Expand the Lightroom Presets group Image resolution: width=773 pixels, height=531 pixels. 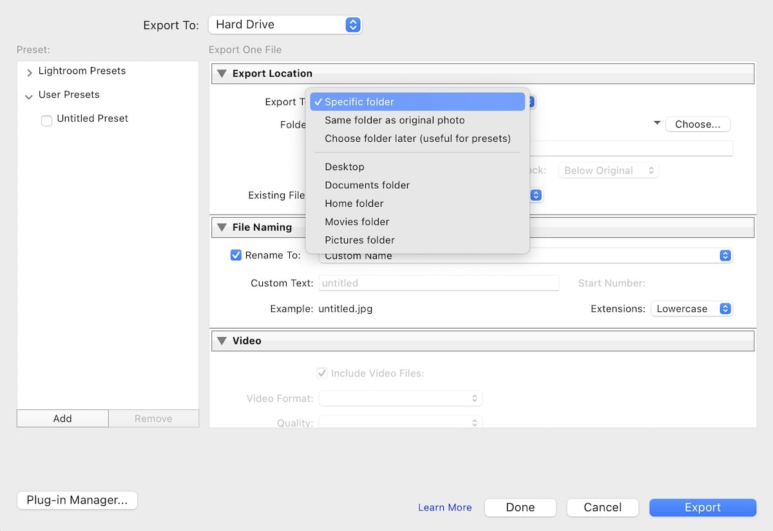29,71
